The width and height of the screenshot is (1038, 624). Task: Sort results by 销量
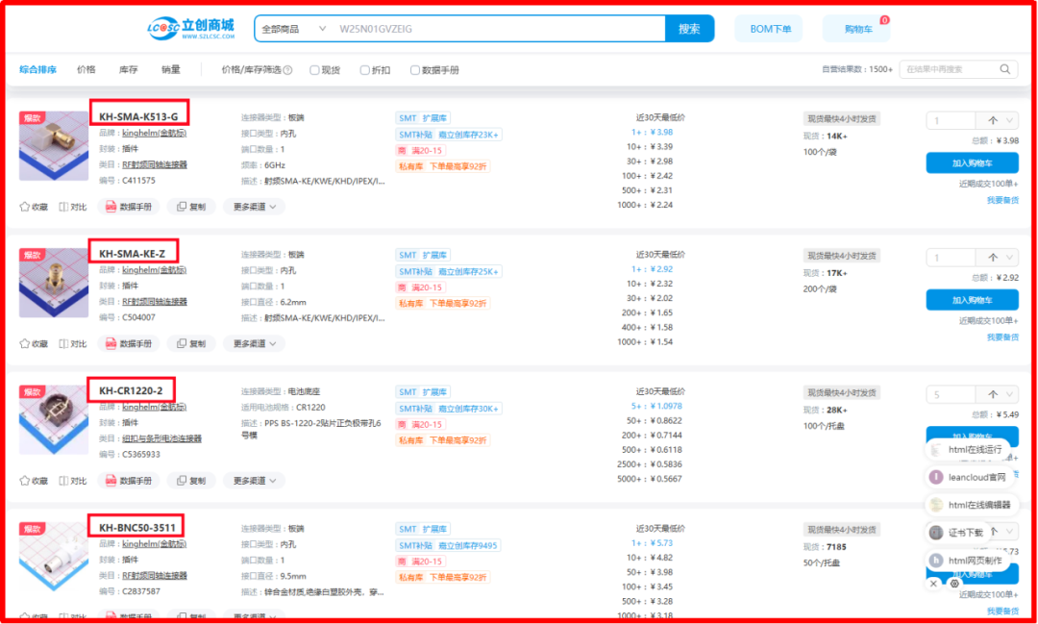click(171, 69)
